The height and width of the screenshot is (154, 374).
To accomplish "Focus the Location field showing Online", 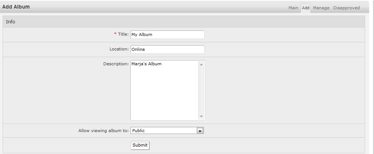I will click(x=167, y=49).
